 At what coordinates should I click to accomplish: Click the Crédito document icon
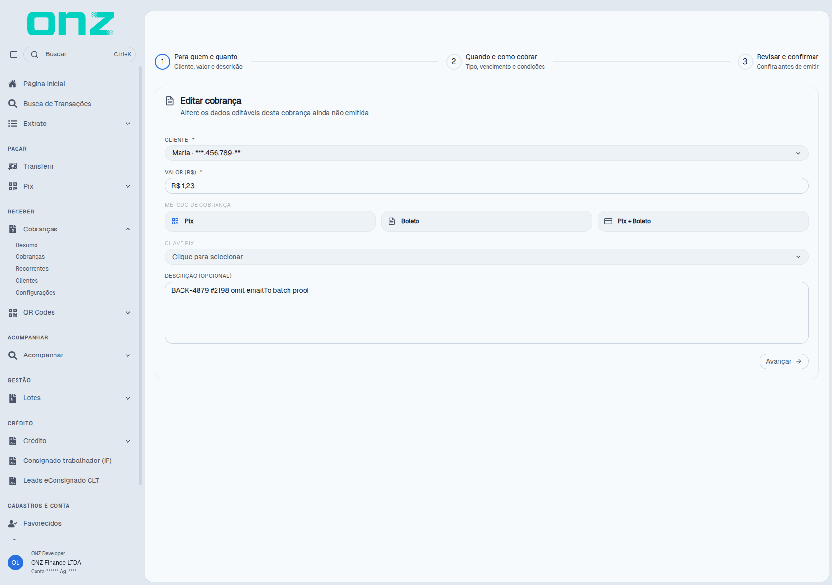[13, 441]
